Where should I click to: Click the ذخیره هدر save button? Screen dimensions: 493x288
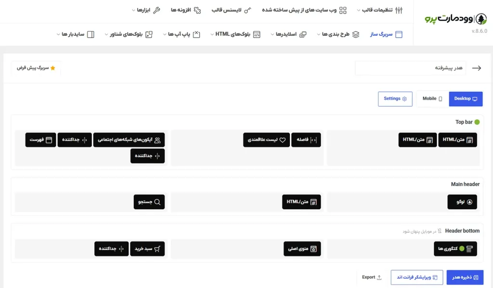click(465, 277)
